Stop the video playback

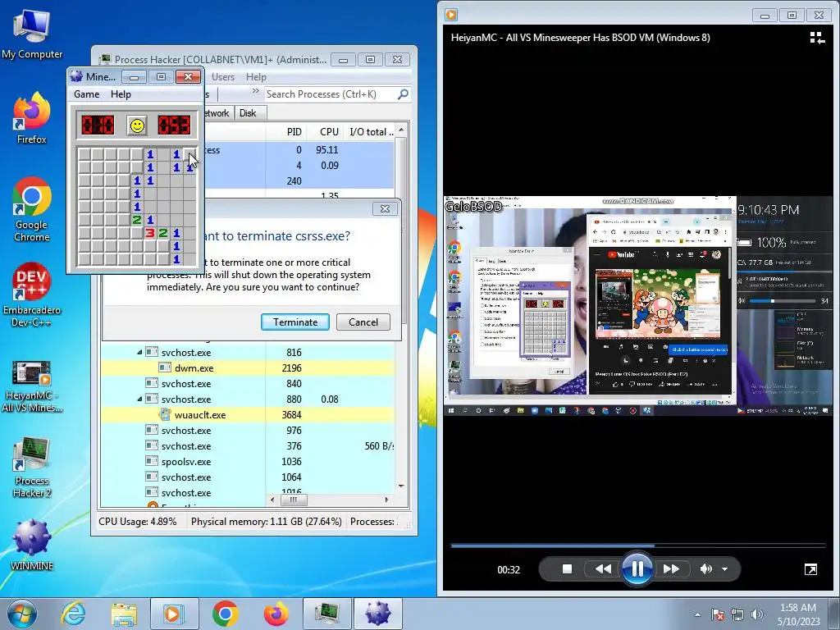tap(568, 569)
